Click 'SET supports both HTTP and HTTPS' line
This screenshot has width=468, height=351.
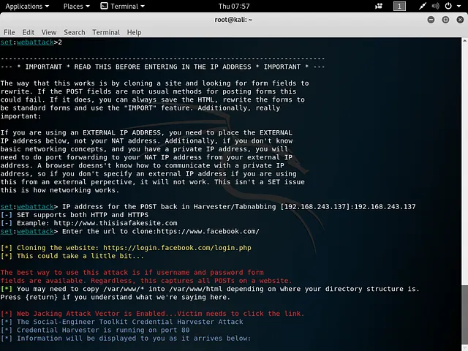[x=75, y=215]
